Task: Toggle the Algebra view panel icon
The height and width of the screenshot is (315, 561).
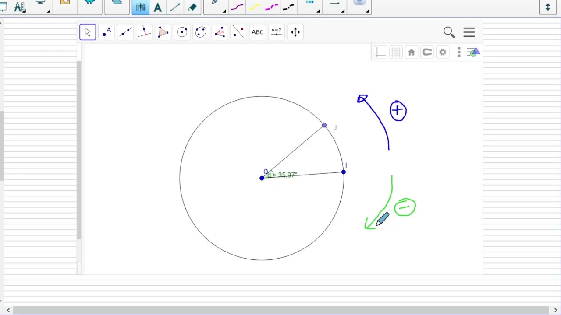Action: pos(473,52)
